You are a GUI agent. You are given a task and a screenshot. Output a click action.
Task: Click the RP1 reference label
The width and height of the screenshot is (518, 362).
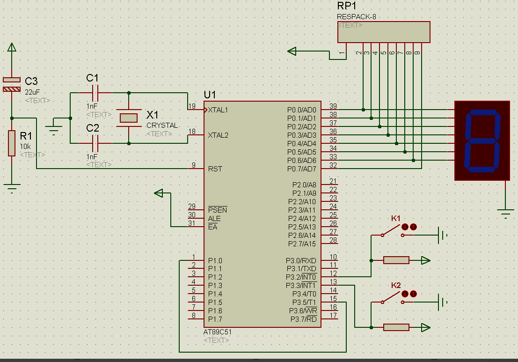point(347,6)
